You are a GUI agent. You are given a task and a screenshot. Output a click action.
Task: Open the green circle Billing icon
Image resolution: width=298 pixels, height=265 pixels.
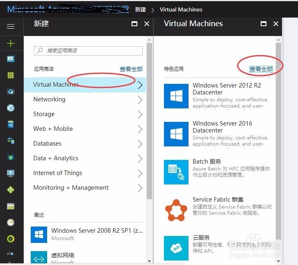click(x=11, y=239)
